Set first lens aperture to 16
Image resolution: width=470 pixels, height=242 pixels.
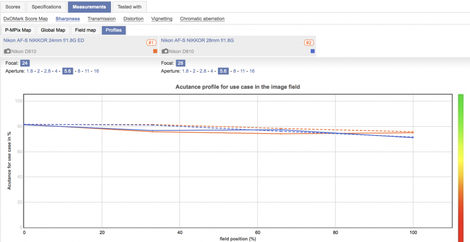pyautogui.click(x=96, y=71)
